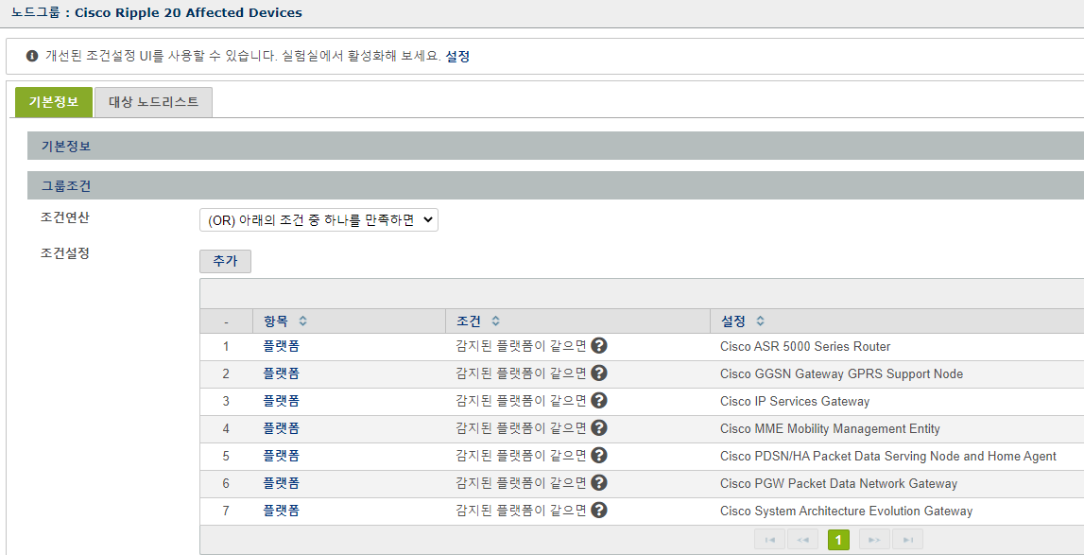Open help icon for MME Mobility Management condition
Screen dimensions: 1084x555
[599, 427]
